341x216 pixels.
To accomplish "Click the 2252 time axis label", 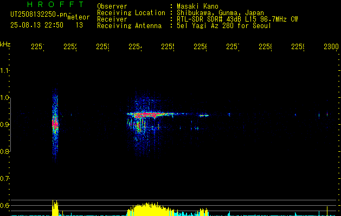I will tap(70, 47).
